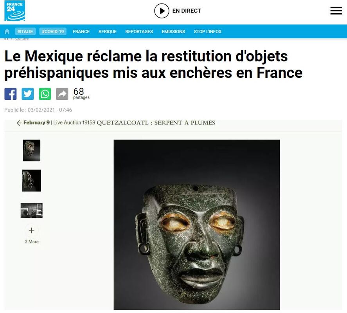Open the FRANCE section
This screenshot has height=313, width=347.
click(81, 31)
